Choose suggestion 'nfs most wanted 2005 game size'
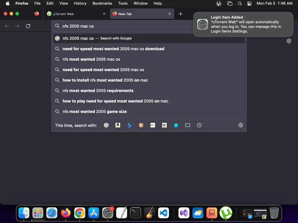The width and height of the screenshot is (298, 223). point(149,111)
